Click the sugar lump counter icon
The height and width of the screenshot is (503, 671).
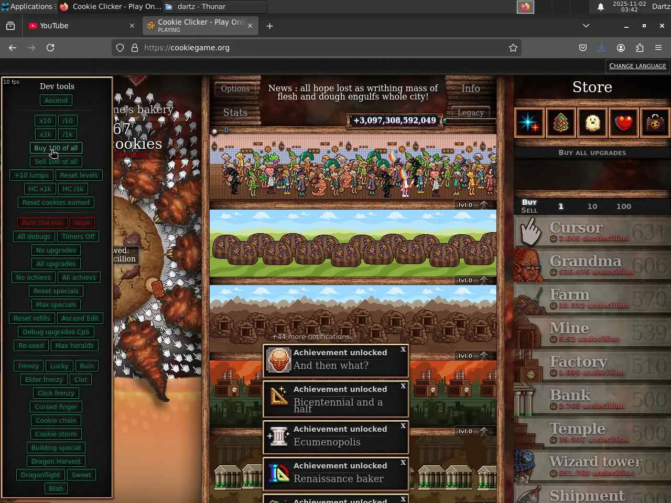click(x=214, y=130)
